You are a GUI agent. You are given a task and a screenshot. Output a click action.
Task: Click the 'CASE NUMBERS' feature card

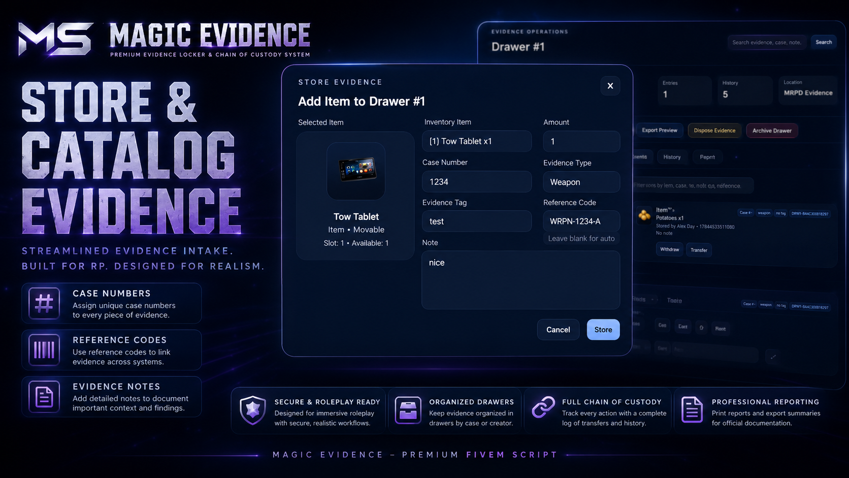coord(112,303)
